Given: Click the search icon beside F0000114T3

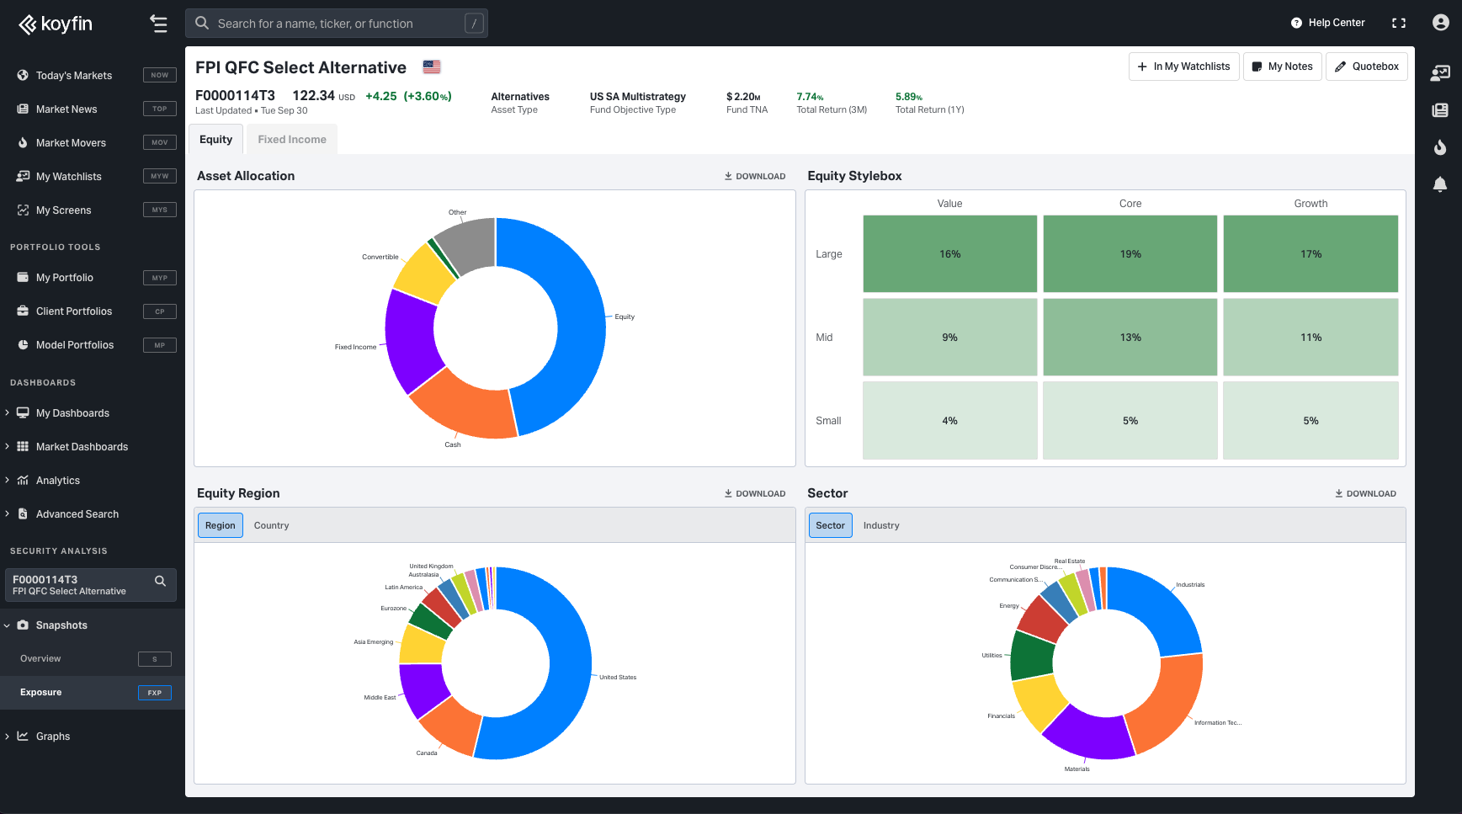Looking at the screenshot, I should 160,581.
